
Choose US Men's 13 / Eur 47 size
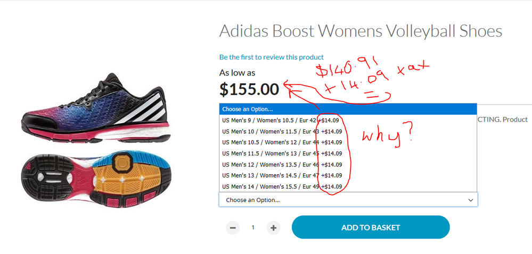[348, 175]
